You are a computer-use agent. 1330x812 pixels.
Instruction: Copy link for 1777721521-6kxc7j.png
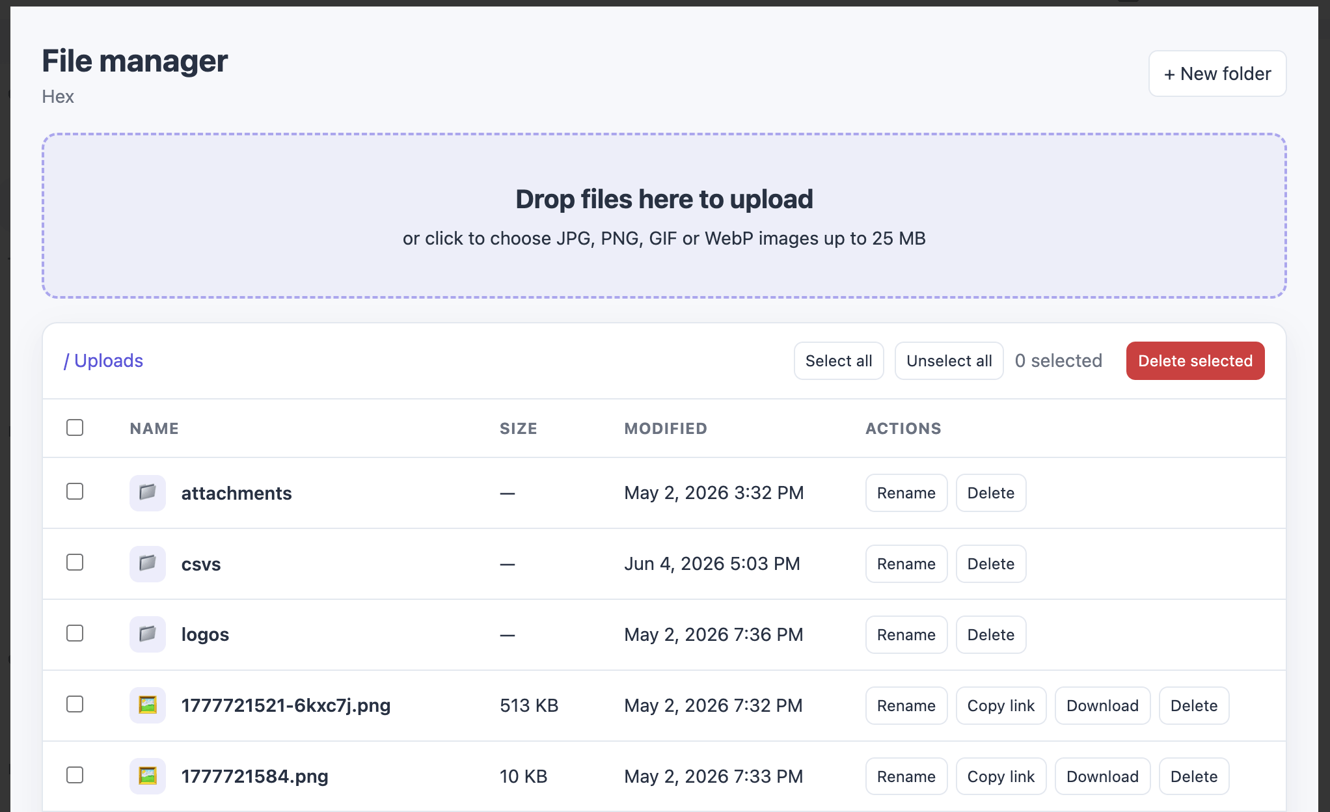click(1001, 705)
